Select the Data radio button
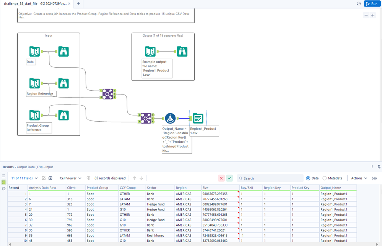Viewport: 382px width, 246px height. [x=308, y=178]
